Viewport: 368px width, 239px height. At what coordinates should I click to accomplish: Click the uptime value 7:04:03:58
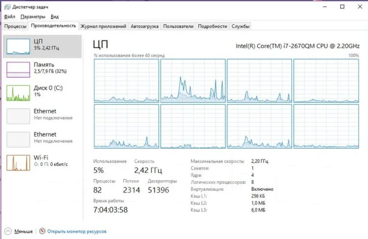[x=110, y=210]
